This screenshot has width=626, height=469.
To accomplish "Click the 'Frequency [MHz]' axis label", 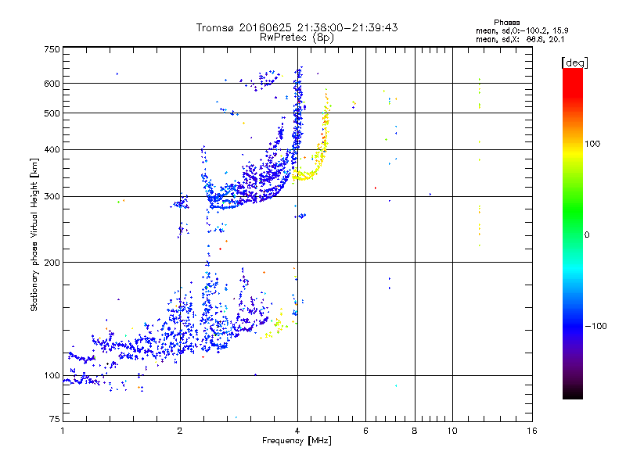I will pyautogui.click(x=297, y=441).
